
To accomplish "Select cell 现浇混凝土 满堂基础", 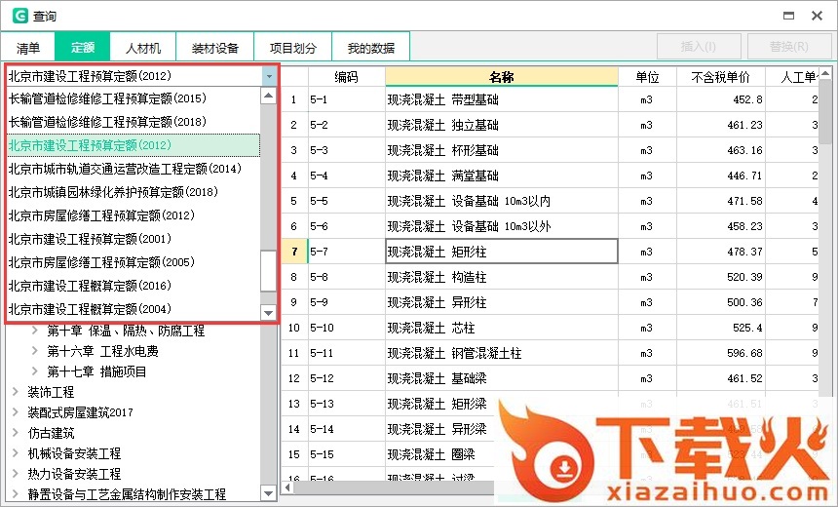I will (501, 175).
